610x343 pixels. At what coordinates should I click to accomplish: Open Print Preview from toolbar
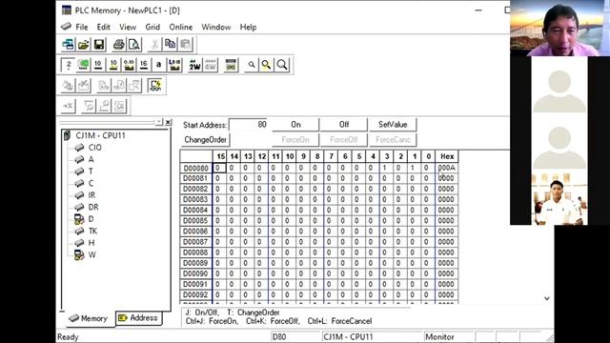[134, 45]
